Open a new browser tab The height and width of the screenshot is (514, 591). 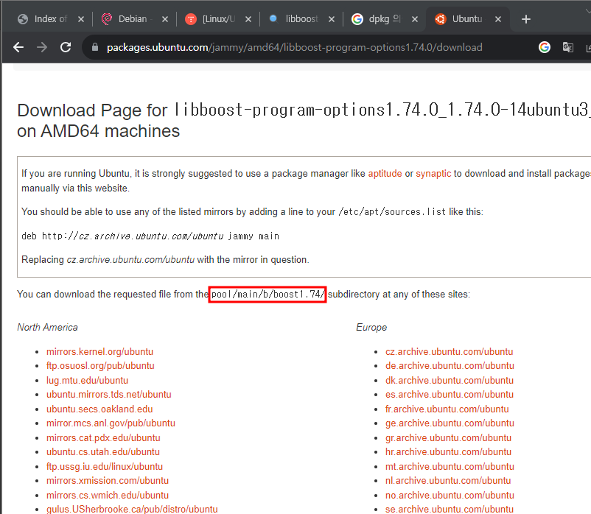[525, 19]
